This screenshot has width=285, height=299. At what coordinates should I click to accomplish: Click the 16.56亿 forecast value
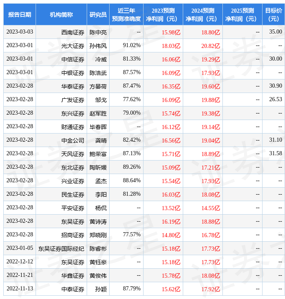(171, 140)
